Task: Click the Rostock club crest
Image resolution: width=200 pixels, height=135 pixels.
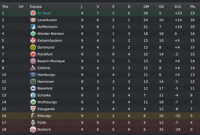Action: (x=33, y=129)
